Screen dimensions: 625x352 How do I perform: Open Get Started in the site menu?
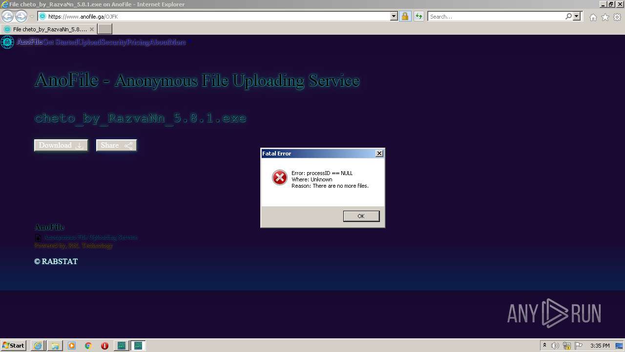(60, 42)
